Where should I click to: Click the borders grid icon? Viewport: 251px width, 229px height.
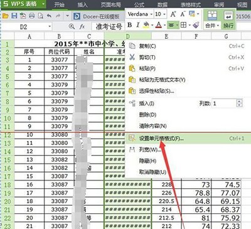click(183, 25)
